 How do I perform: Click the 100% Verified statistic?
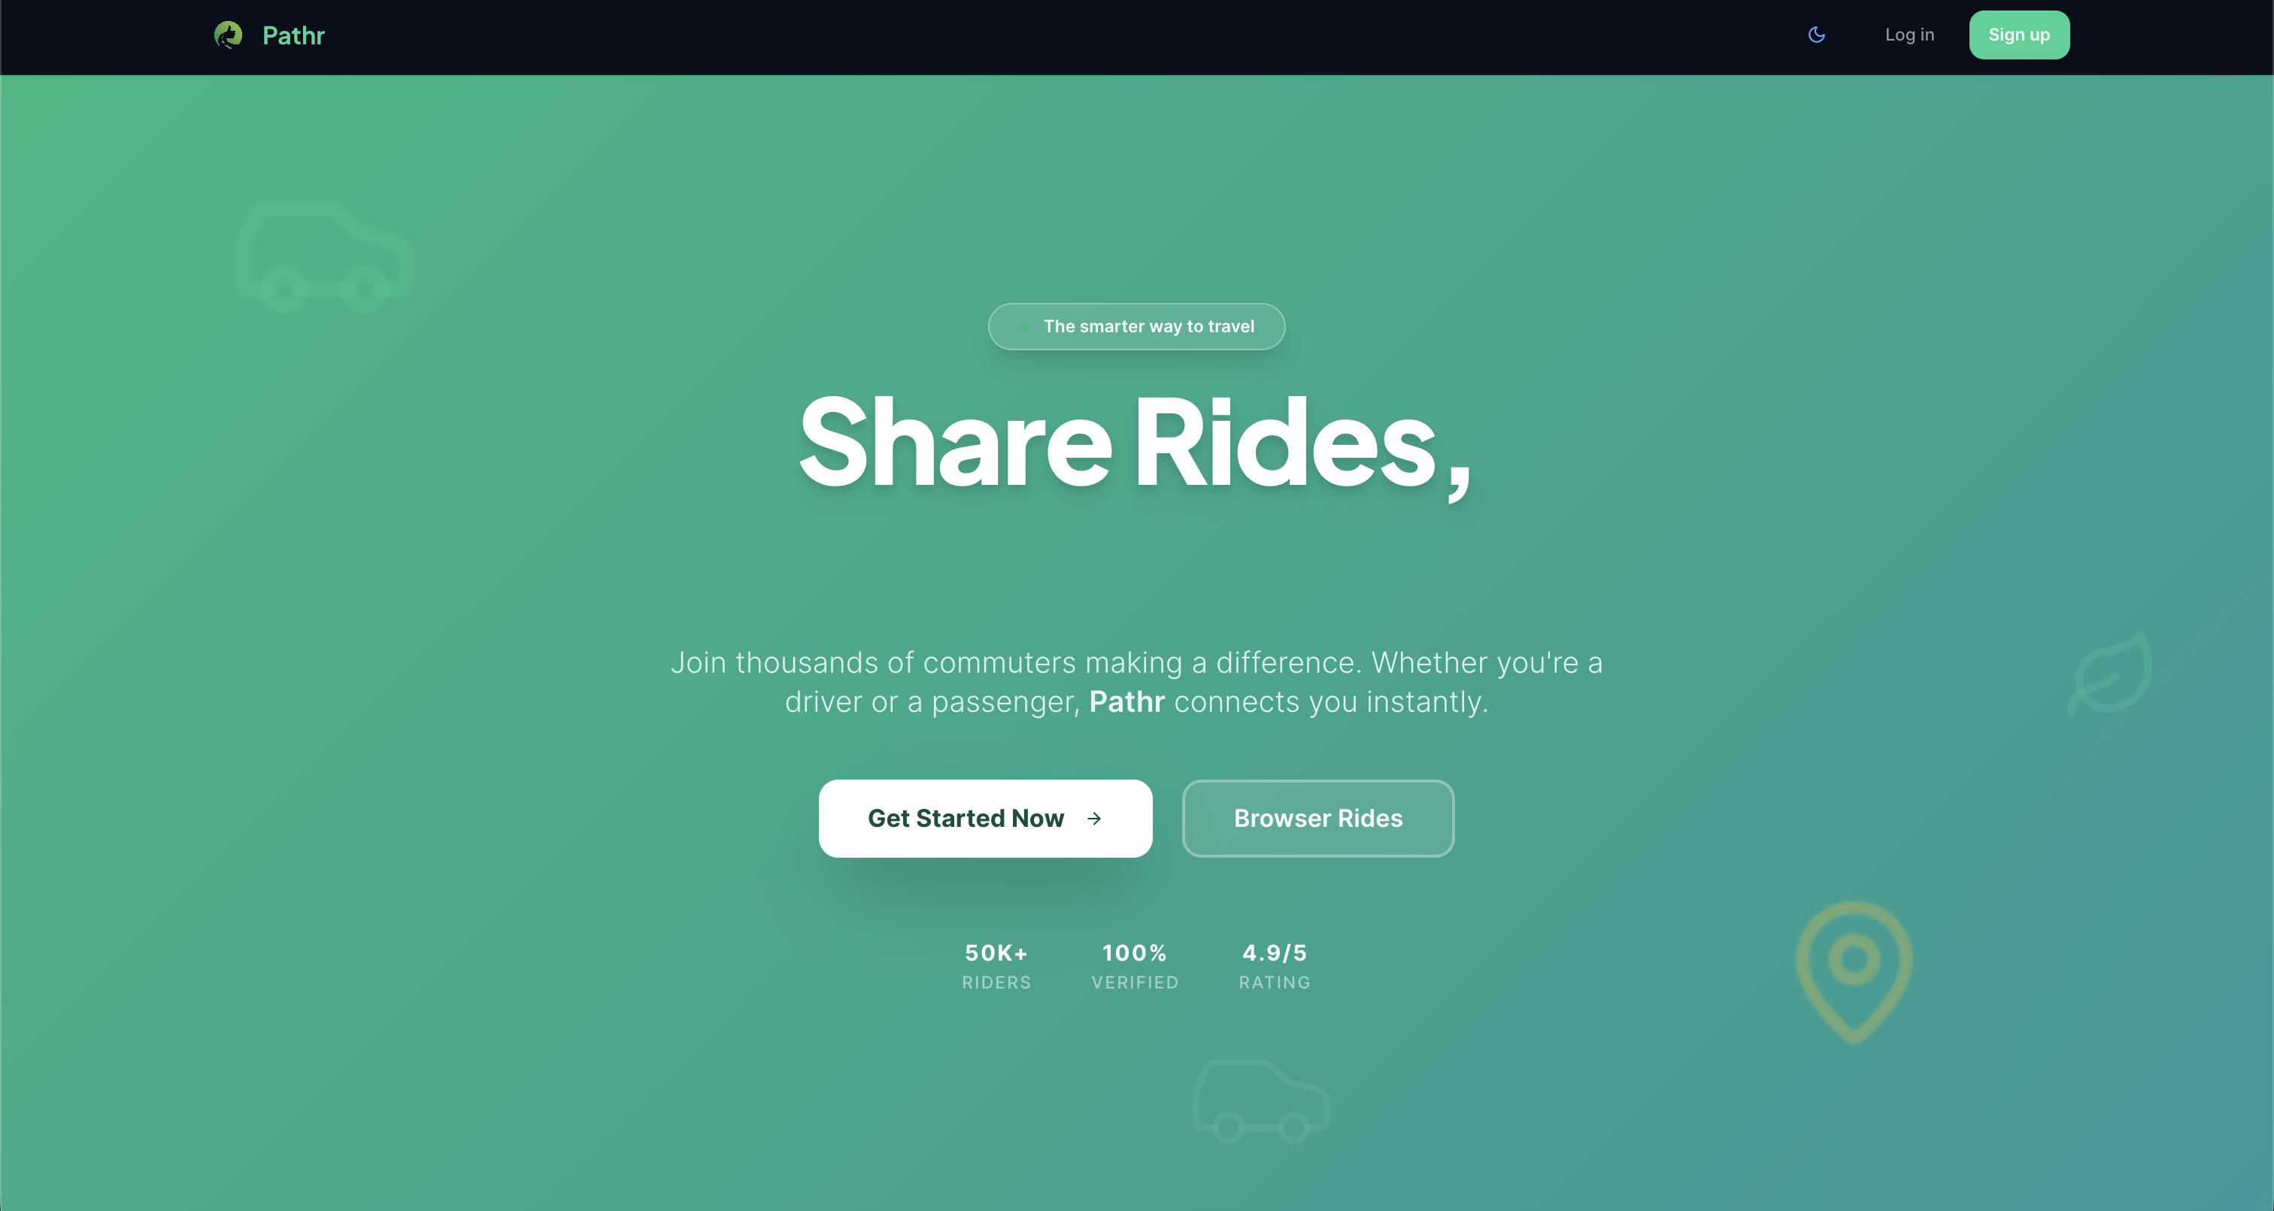1135,967
